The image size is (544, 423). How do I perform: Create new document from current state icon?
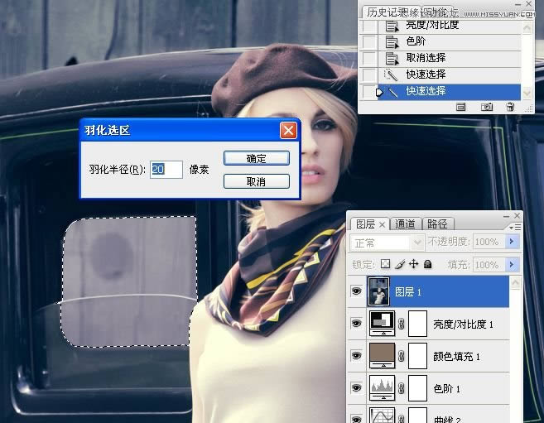pyautogui.click(x=461, y=108)
